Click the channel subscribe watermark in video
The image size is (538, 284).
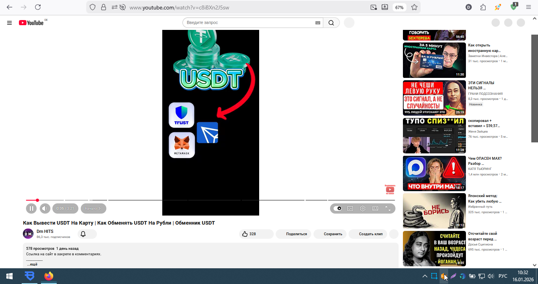(390, 190)
